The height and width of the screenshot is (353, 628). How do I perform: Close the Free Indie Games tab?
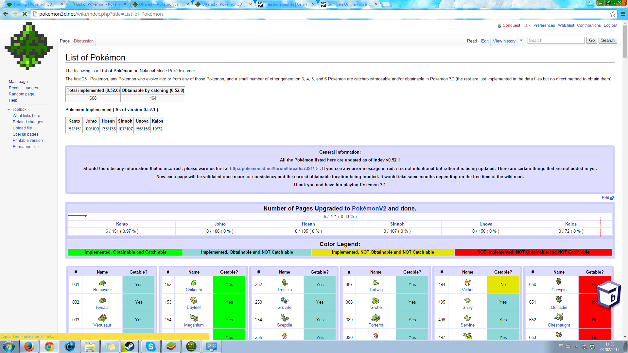coord(313,4)
